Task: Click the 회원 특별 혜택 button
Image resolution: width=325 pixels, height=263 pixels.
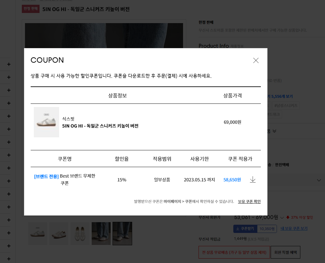Action: 285,252
